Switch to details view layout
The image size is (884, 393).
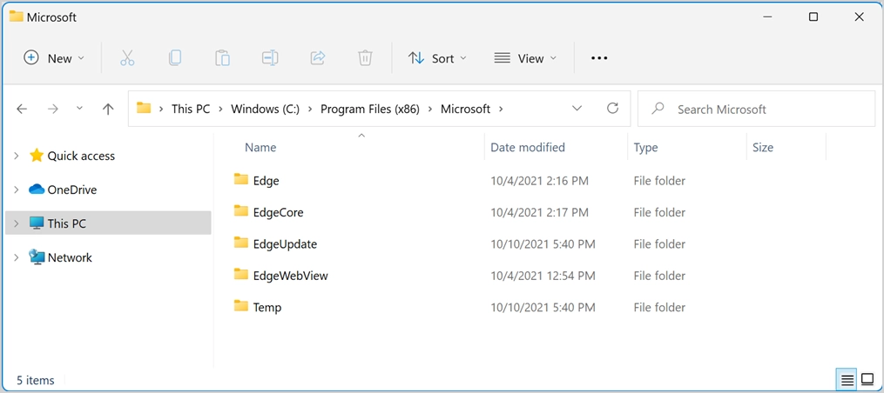point(847,380)
